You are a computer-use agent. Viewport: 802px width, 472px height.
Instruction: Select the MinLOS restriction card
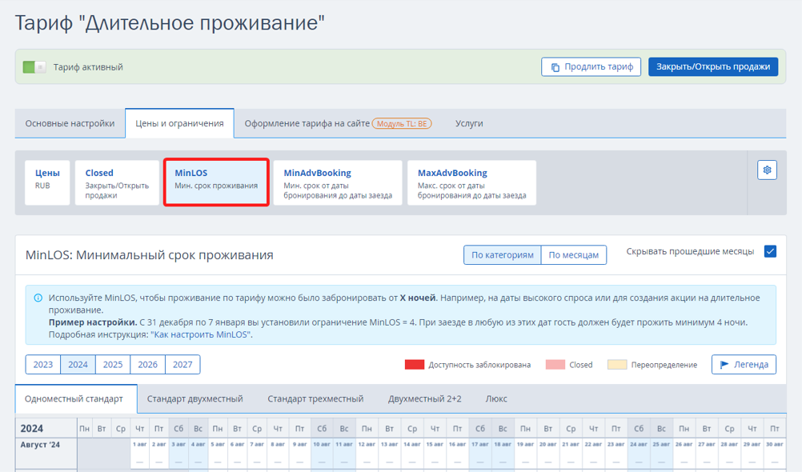click(216, 182)
